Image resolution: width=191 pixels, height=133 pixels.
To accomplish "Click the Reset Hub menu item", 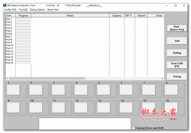I will pos(53,10).
